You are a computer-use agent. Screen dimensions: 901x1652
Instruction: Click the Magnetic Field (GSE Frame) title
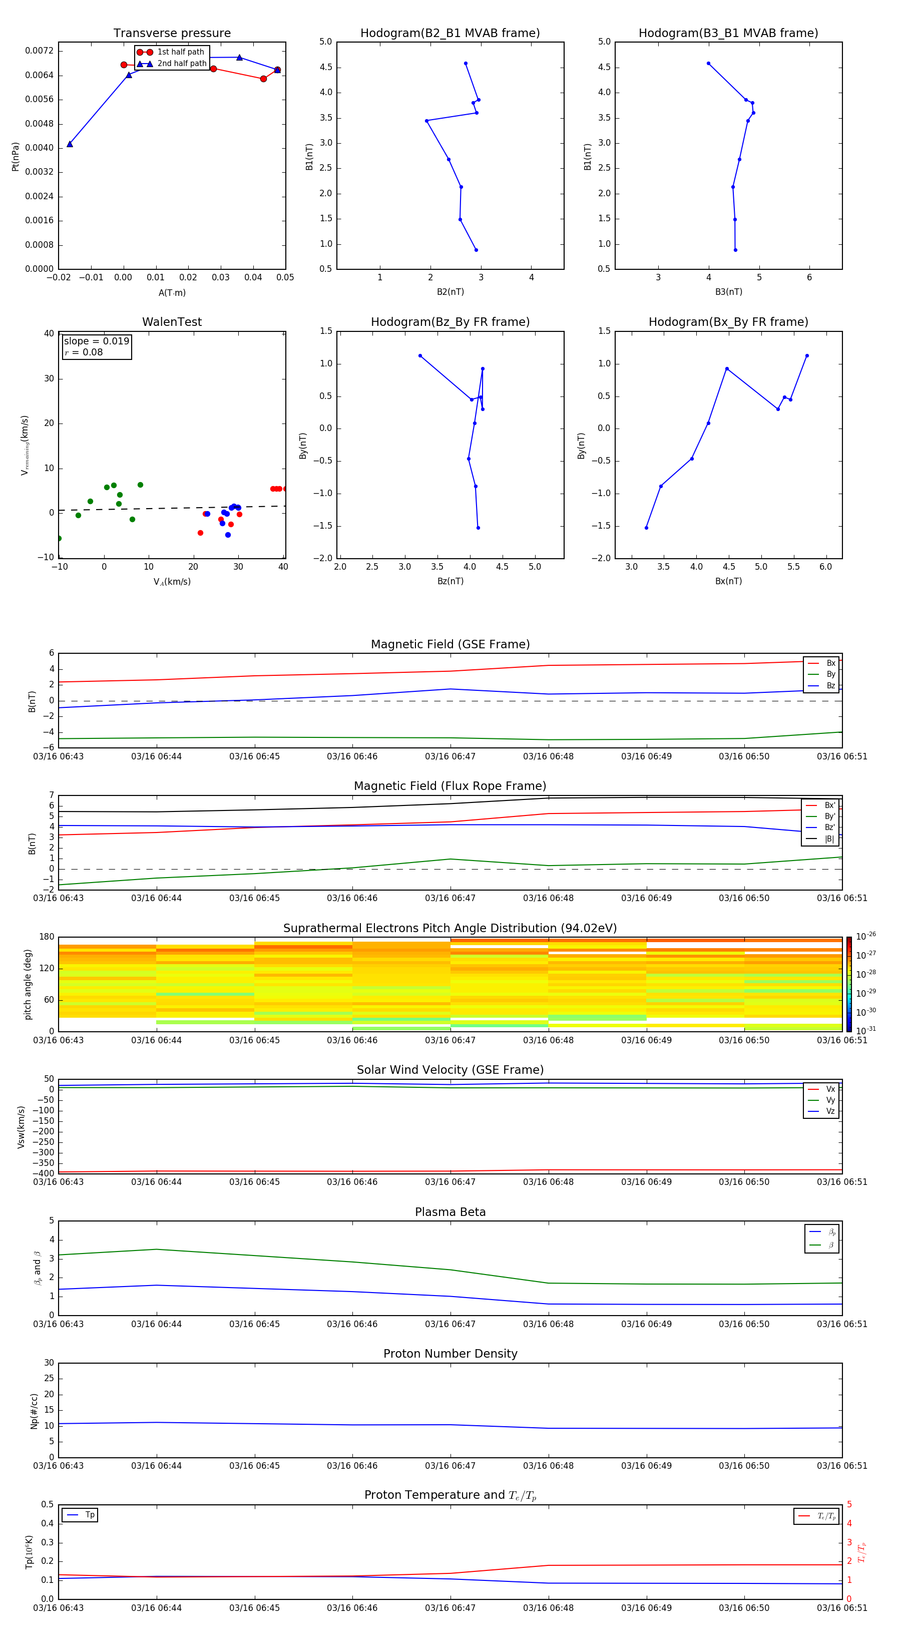(x=450, y=644)
